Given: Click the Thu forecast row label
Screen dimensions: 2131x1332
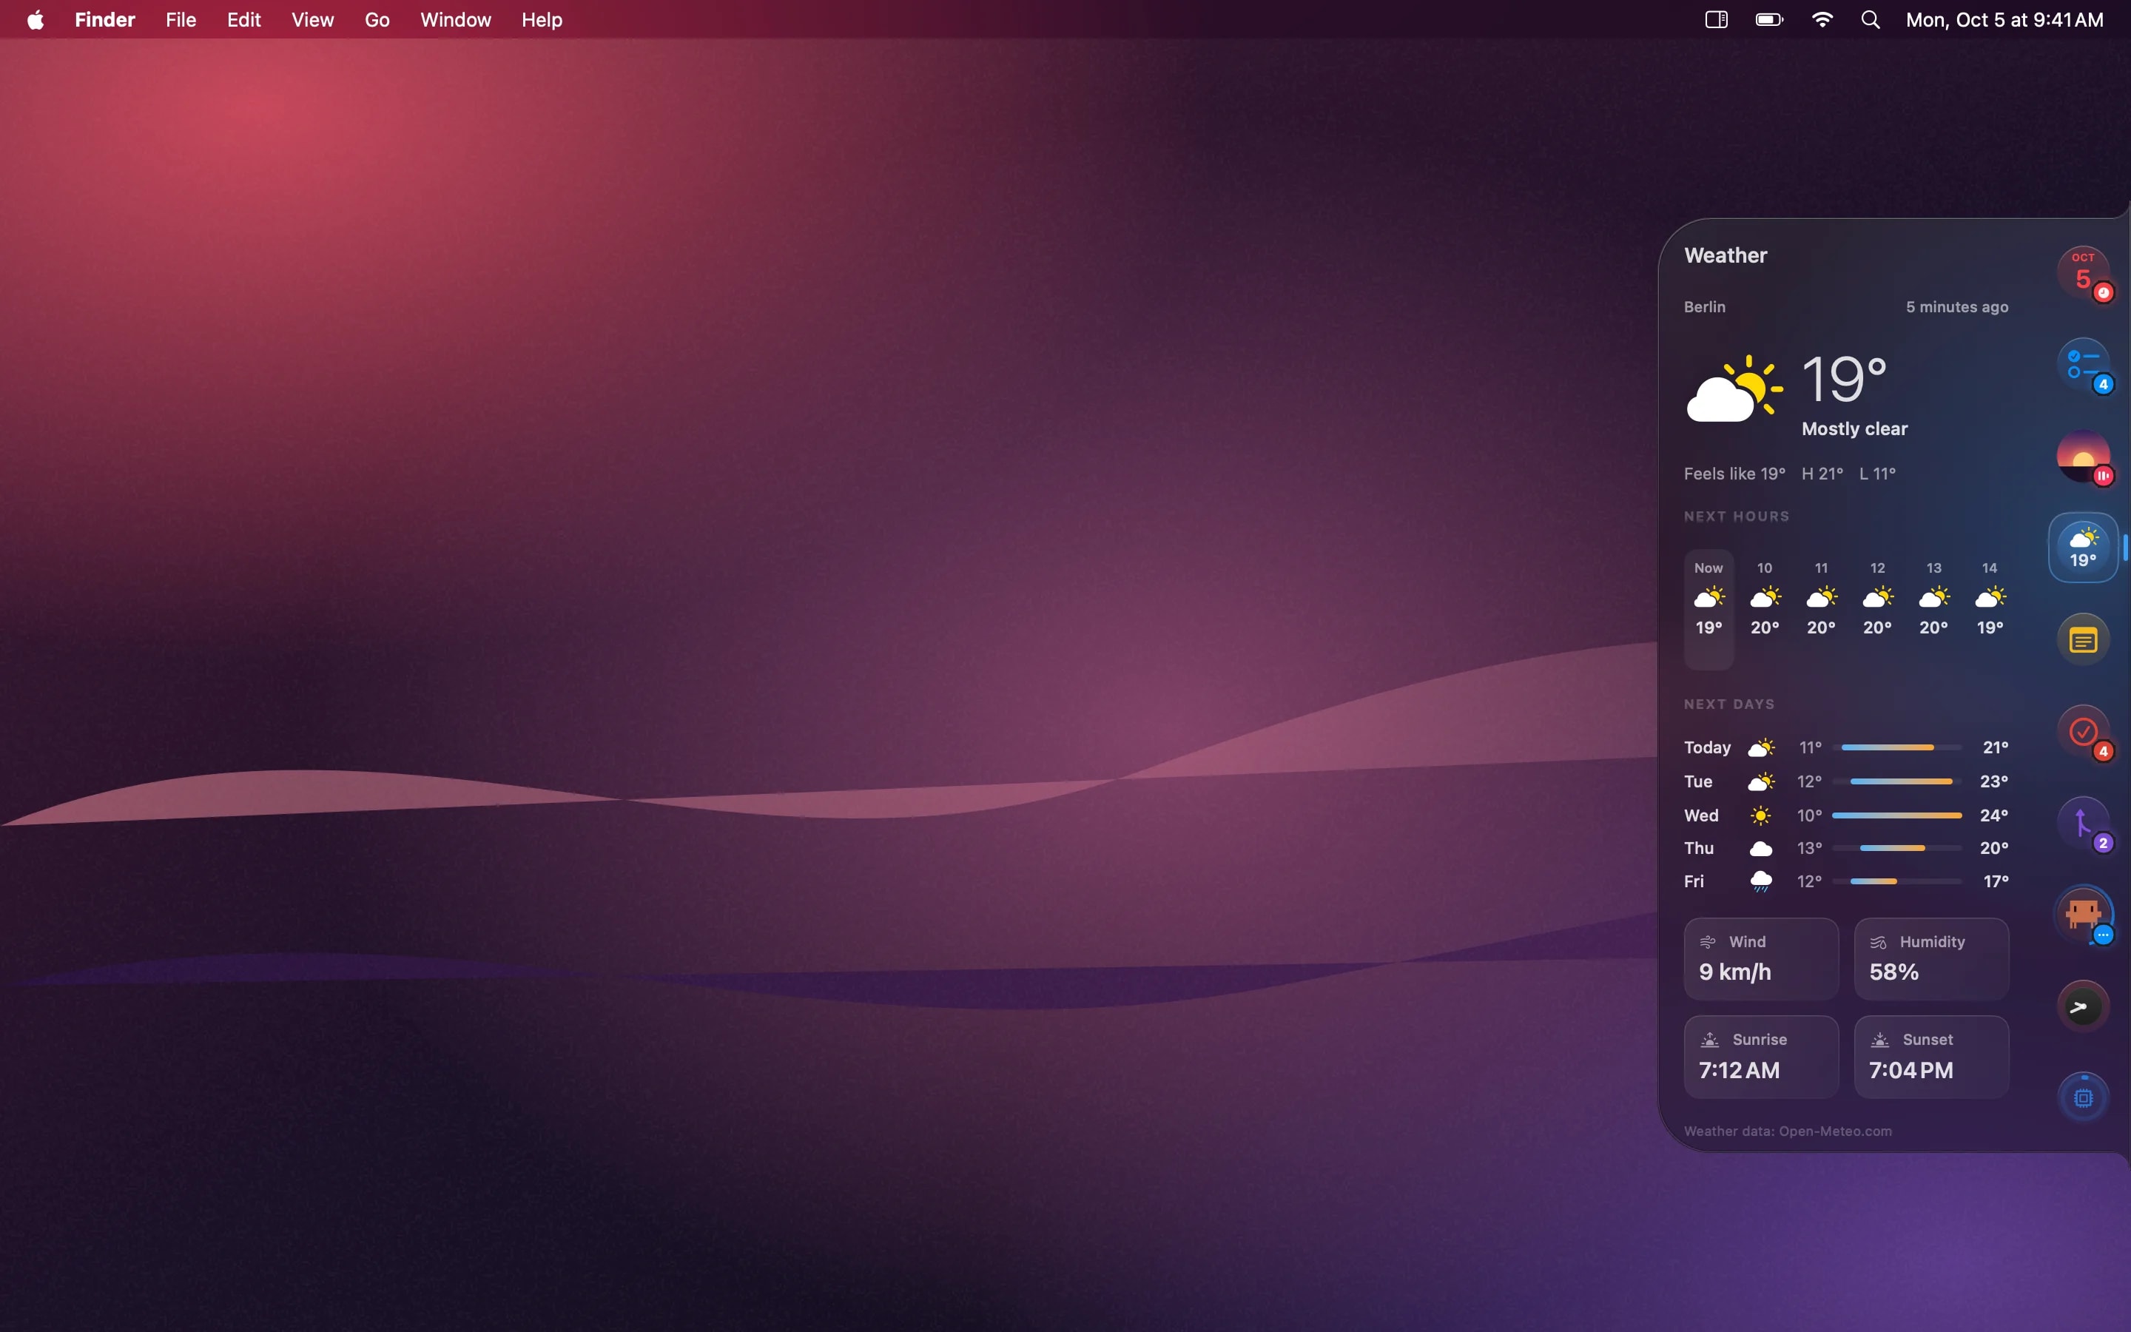Looking at the screenshot, I should pos(1699,847).
